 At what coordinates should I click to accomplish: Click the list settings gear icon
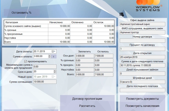point(122,14)
